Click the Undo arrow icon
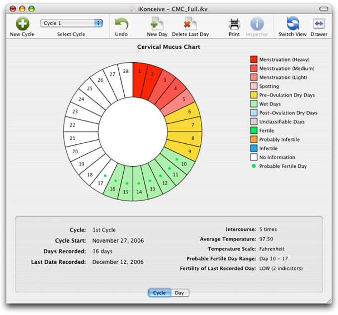The width and height of the screenshot is (338, 315). coord(121,24)
